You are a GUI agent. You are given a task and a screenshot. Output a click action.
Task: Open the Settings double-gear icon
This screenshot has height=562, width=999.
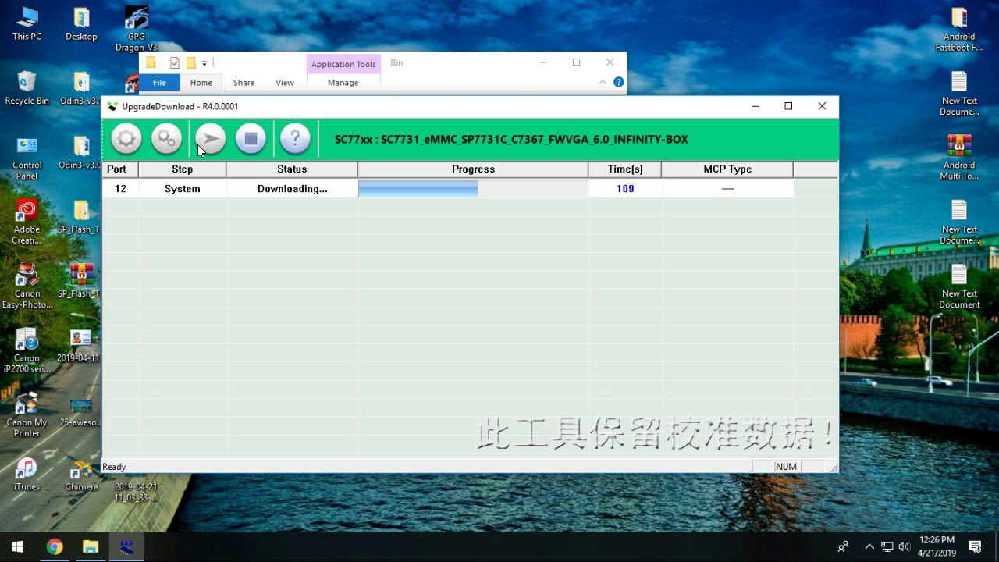[x=166, y=139]
